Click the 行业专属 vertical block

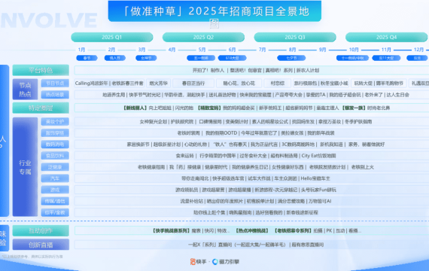[25, 167]
